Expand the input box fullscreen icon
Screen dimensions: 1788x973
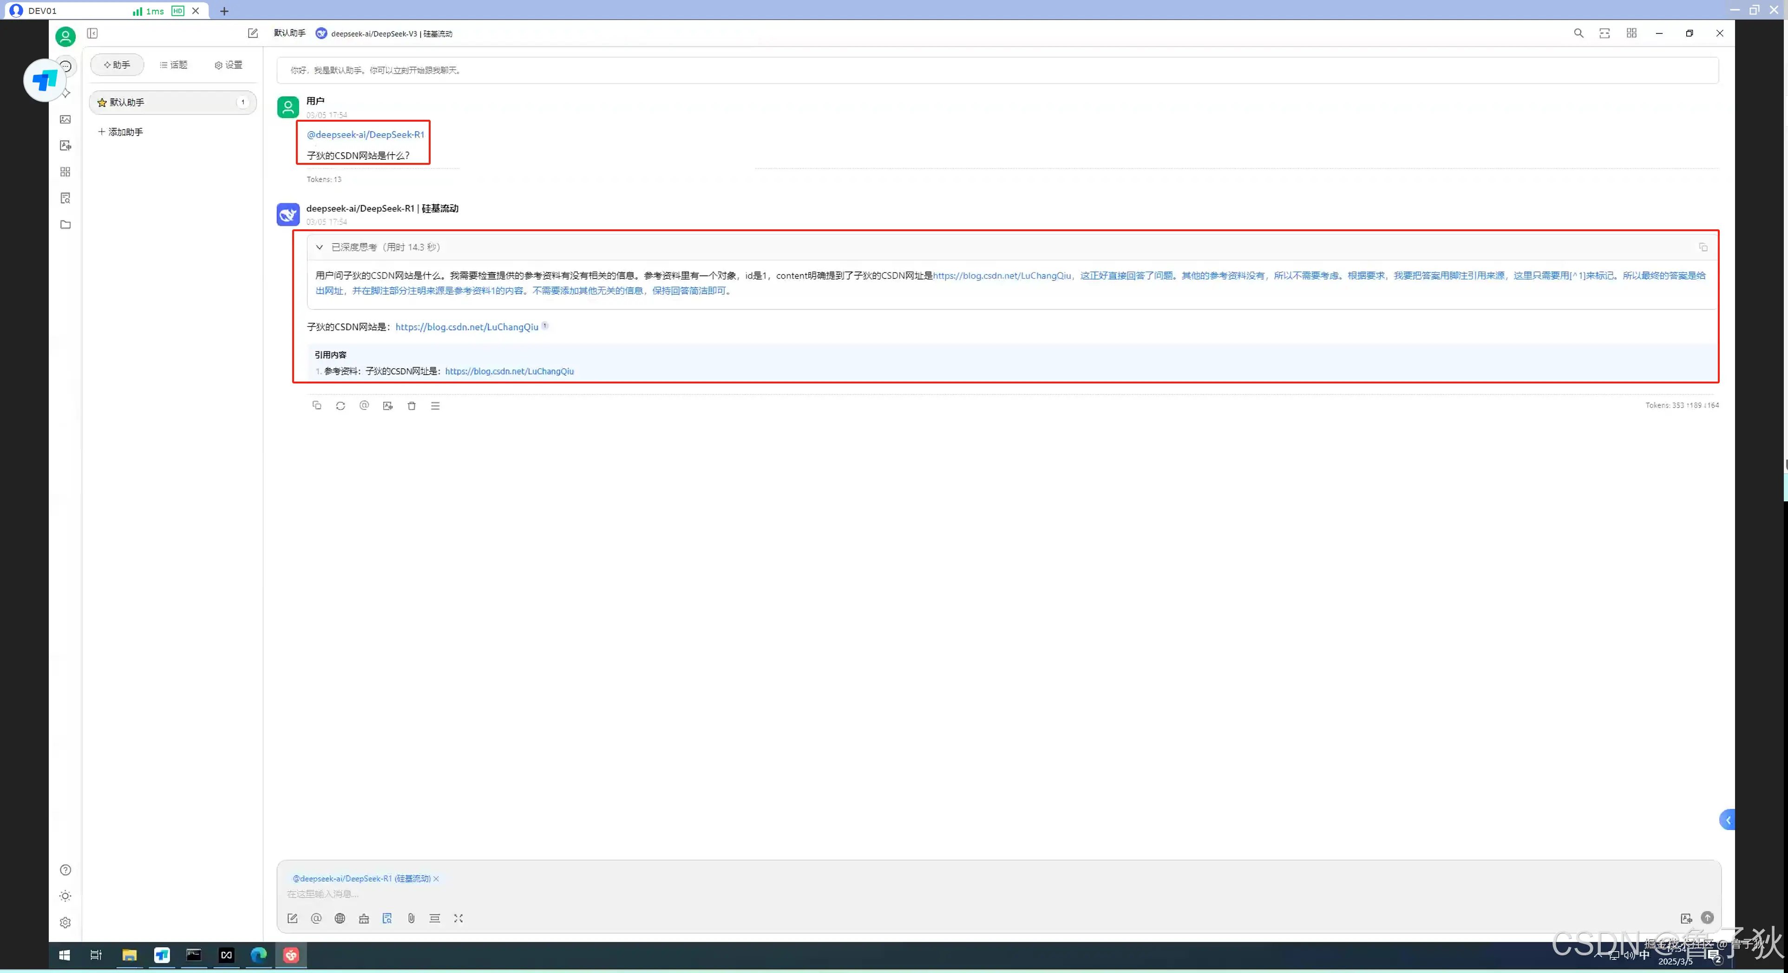point(458,918)
